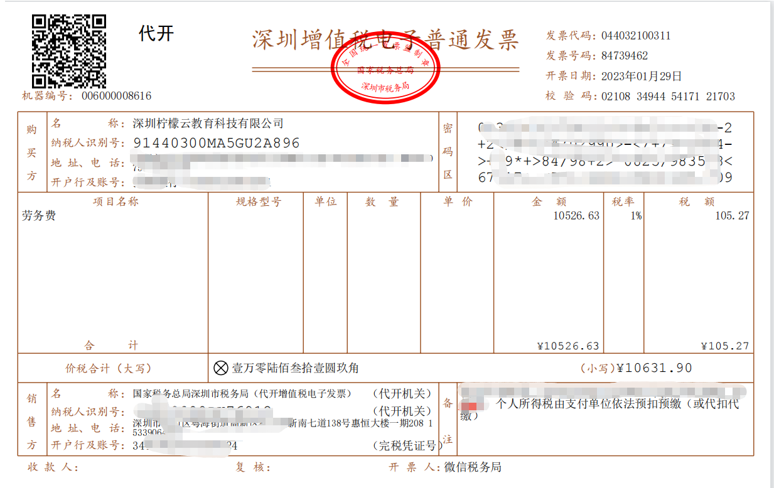Click the issue date '2023年01月29日'
This screenshot has height=488, width=774.
[x=642, y=77]
